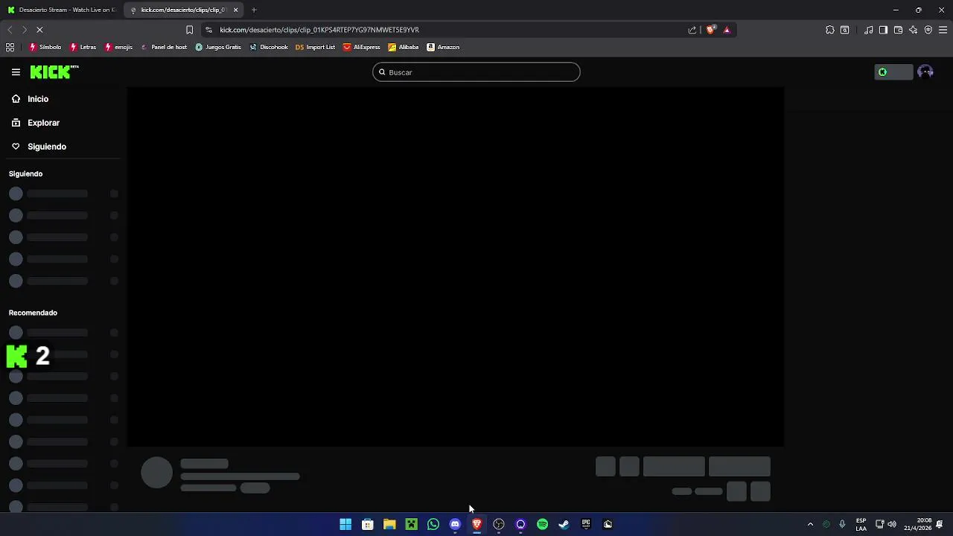Open the Letras bookmark

coord(83,47)
